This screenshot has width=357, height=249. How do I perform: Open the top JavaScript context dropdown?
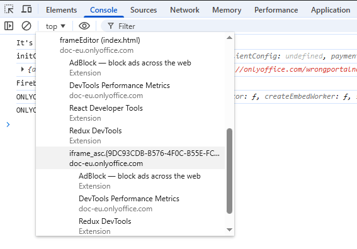[55, 26]
